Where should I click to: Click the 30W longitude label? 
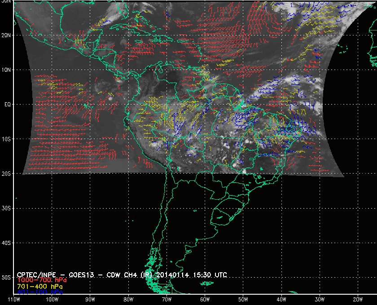pyautogui.click(x=320, y=300)
